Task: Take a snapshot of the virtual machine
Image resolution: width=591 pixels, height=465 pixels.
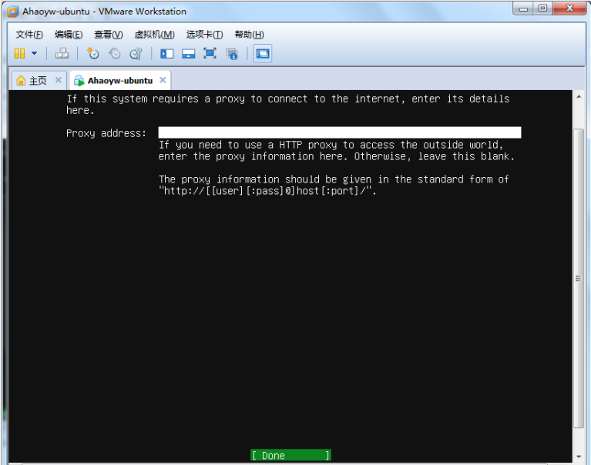Action: click(x=92, y=53)
